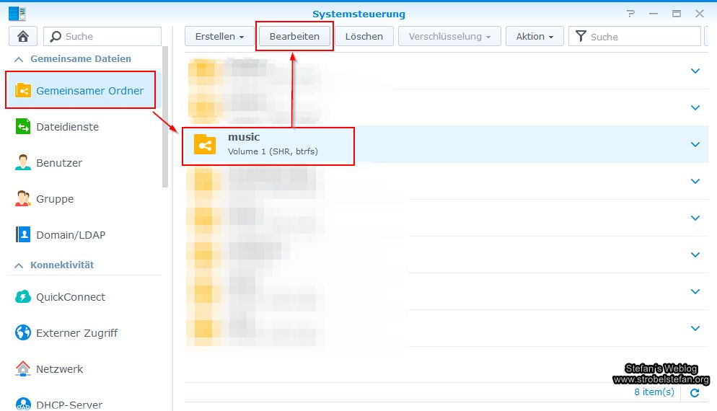717x411 pixels.
Task: Open Domain/LDAP icon
Action: pos(23,234)
